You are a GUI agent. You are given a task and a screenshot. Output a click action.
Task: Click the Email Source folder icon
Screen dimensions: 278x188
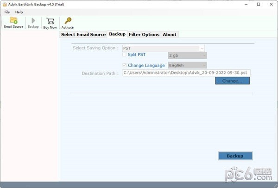[13, 21]
